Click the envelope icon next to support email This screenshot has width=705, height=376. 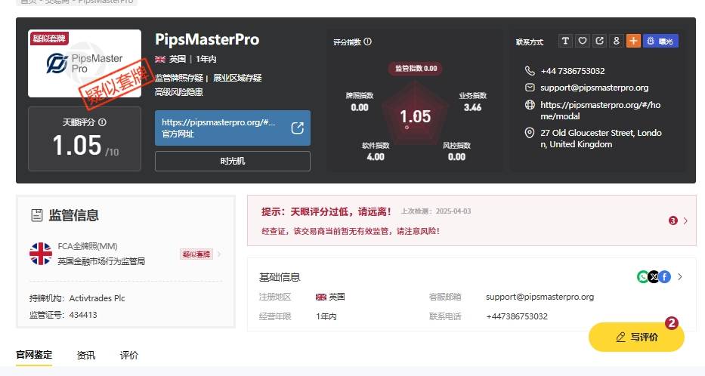530,88
